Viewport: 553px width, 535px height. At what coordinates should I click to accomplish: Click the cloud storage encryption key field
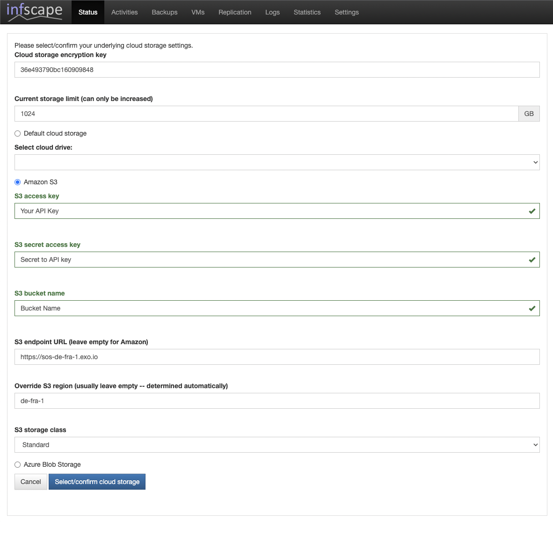pyautogui.click(x=277, y=70)
